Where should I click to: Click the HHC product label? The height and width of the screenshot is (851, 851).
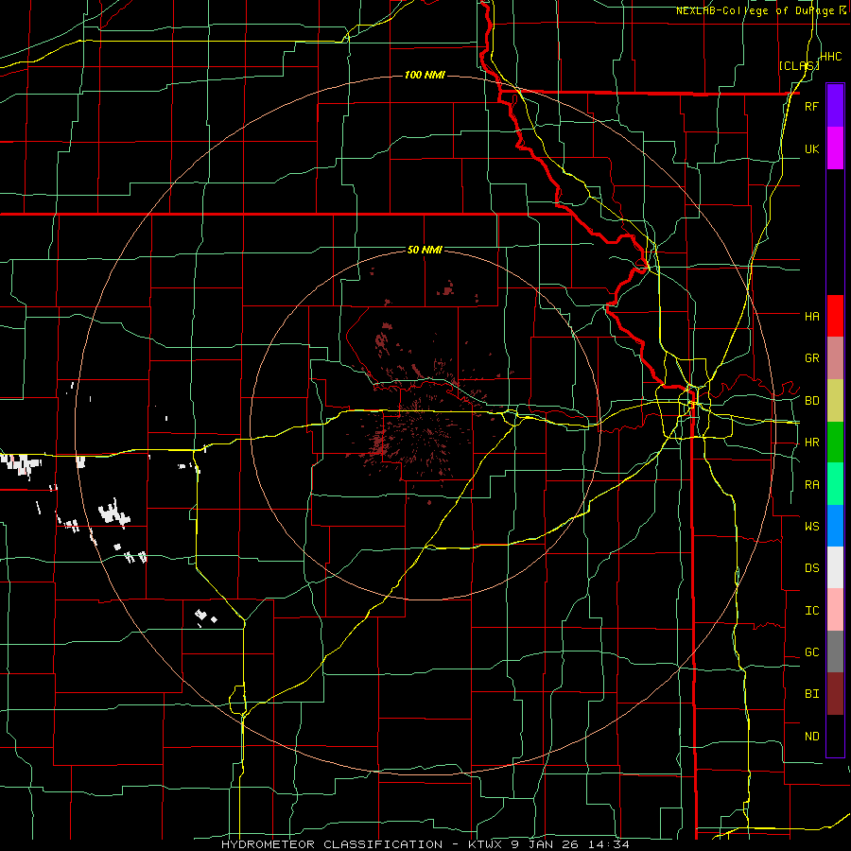point(831,57)
